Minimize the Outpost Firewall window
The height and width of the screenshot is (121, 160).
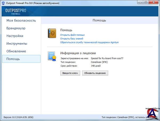point(139,2)
